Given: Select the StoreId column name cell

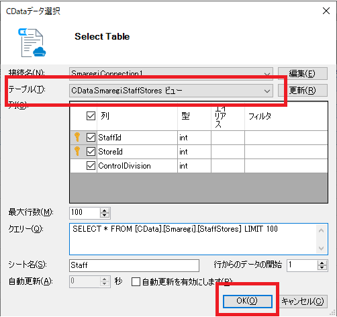Looking at the screenshot, I should tap(137, 152).
